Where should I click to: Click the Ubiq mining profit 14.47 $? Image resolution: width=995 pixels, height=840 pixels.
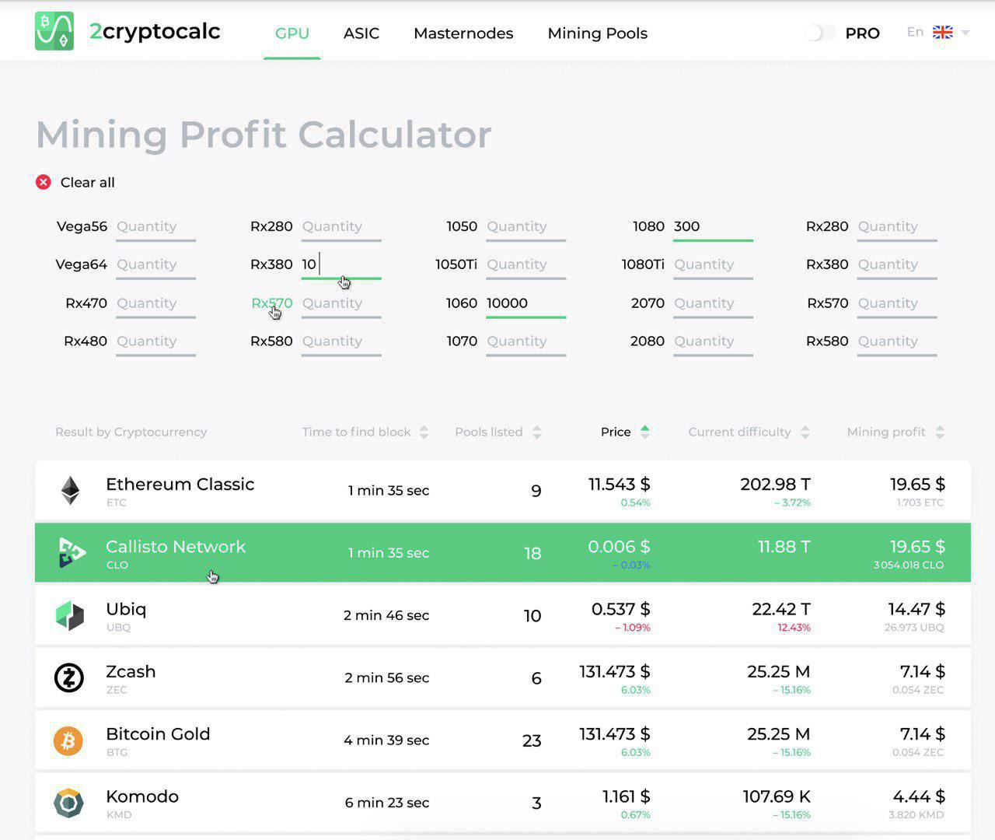(917, 609)
